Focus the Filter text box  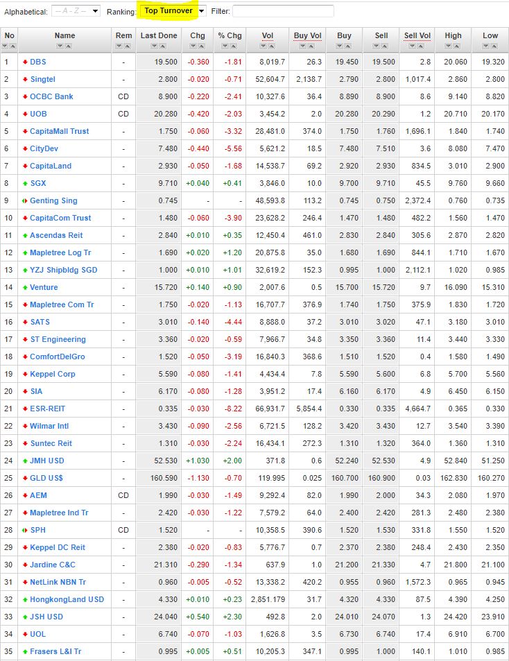(283, 11)
